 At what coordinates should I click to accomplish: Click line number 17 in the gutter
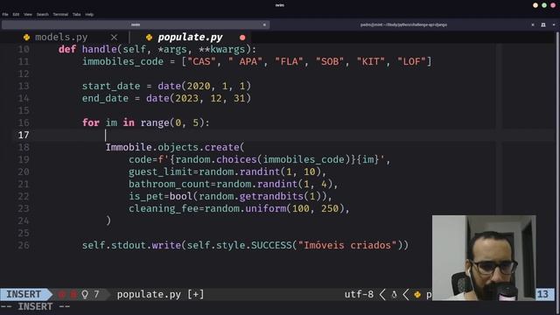[x=24, y=135]
